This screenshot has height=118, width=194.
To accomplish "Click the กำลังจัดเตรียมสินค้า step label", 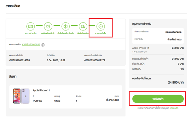I will (66, 33).
